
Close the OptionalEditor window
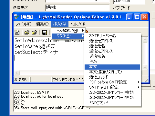coord(144,17)
